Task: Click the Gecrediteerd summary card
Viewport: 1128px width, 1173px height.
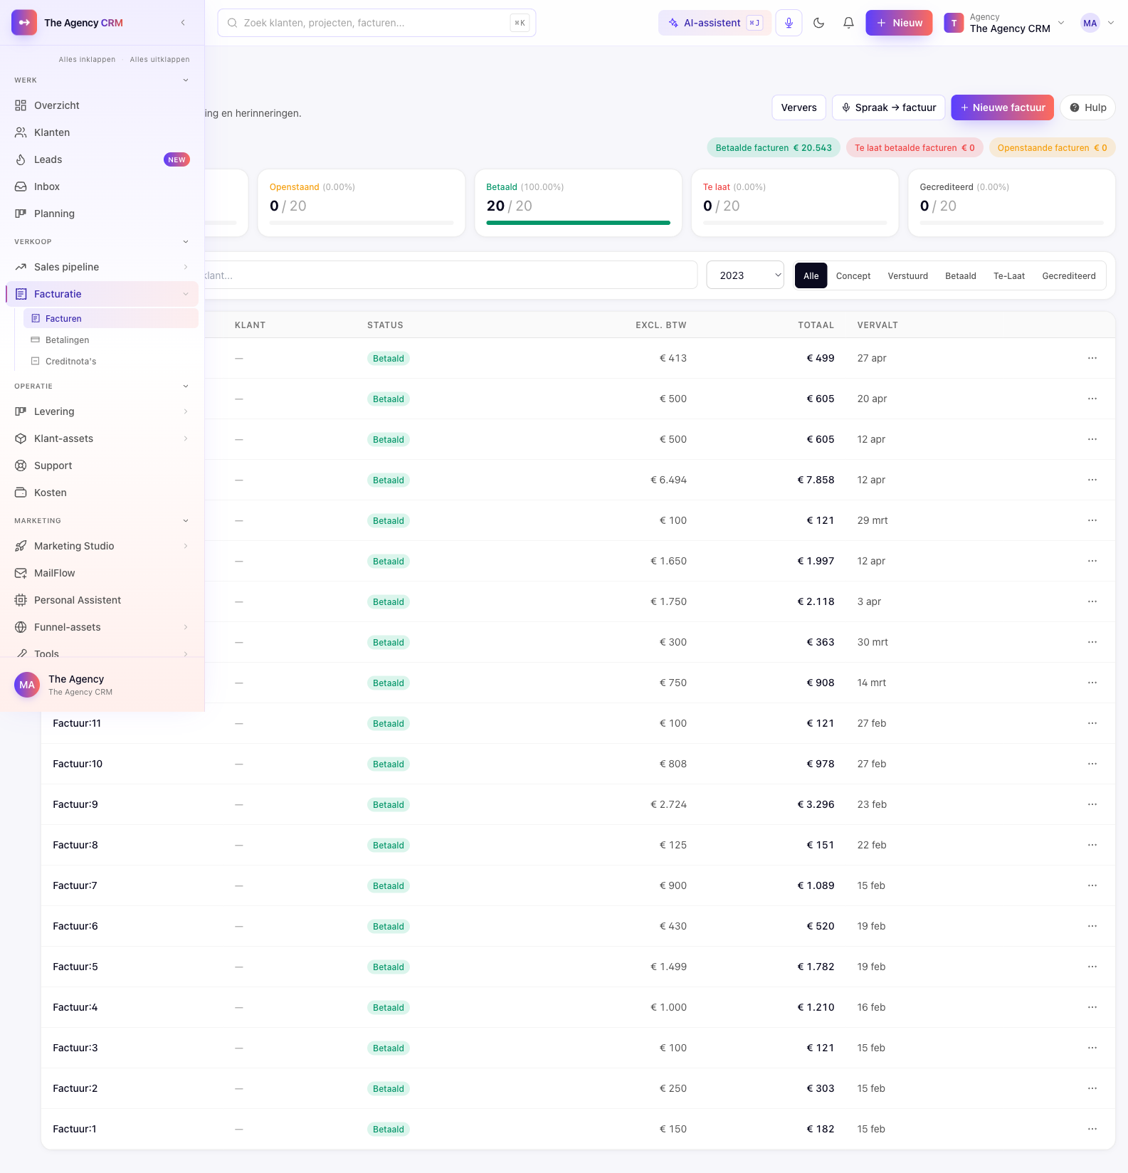Action: [x=1011, y=203]
